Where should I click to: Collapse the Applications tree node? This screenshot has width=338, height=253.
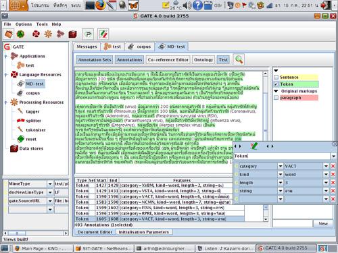6,56
